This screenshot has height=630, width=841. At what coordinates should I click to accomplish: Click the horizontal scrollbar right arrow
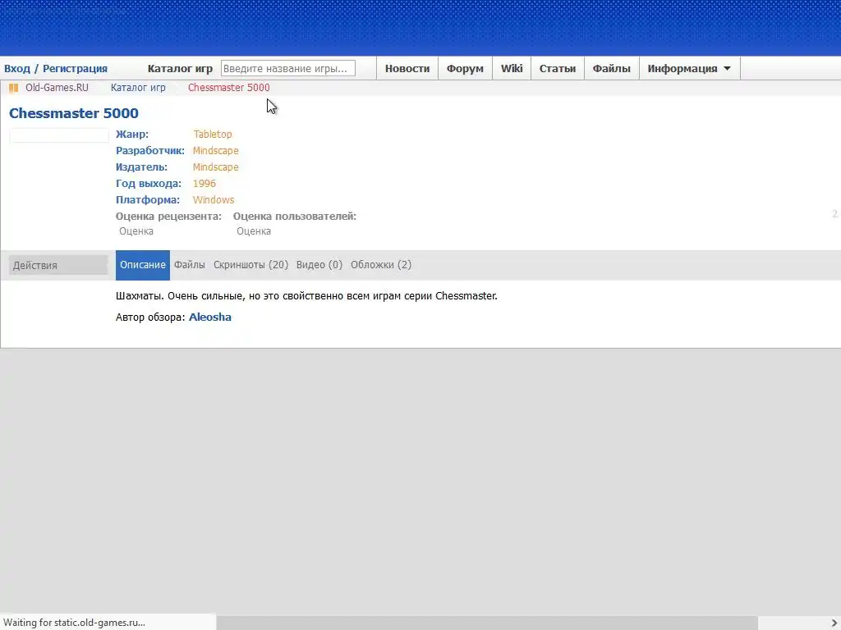click(834, 623)
